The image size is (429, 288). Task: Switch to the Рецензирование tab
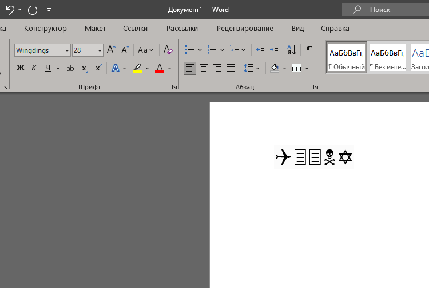pyautogui.click(x=245, y=29)
